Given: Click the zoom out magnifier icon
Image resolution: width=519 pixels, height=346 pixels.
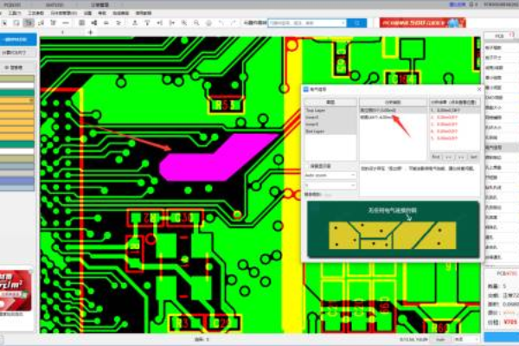Looking at the screenshot, I should click(x=196, y=23).
